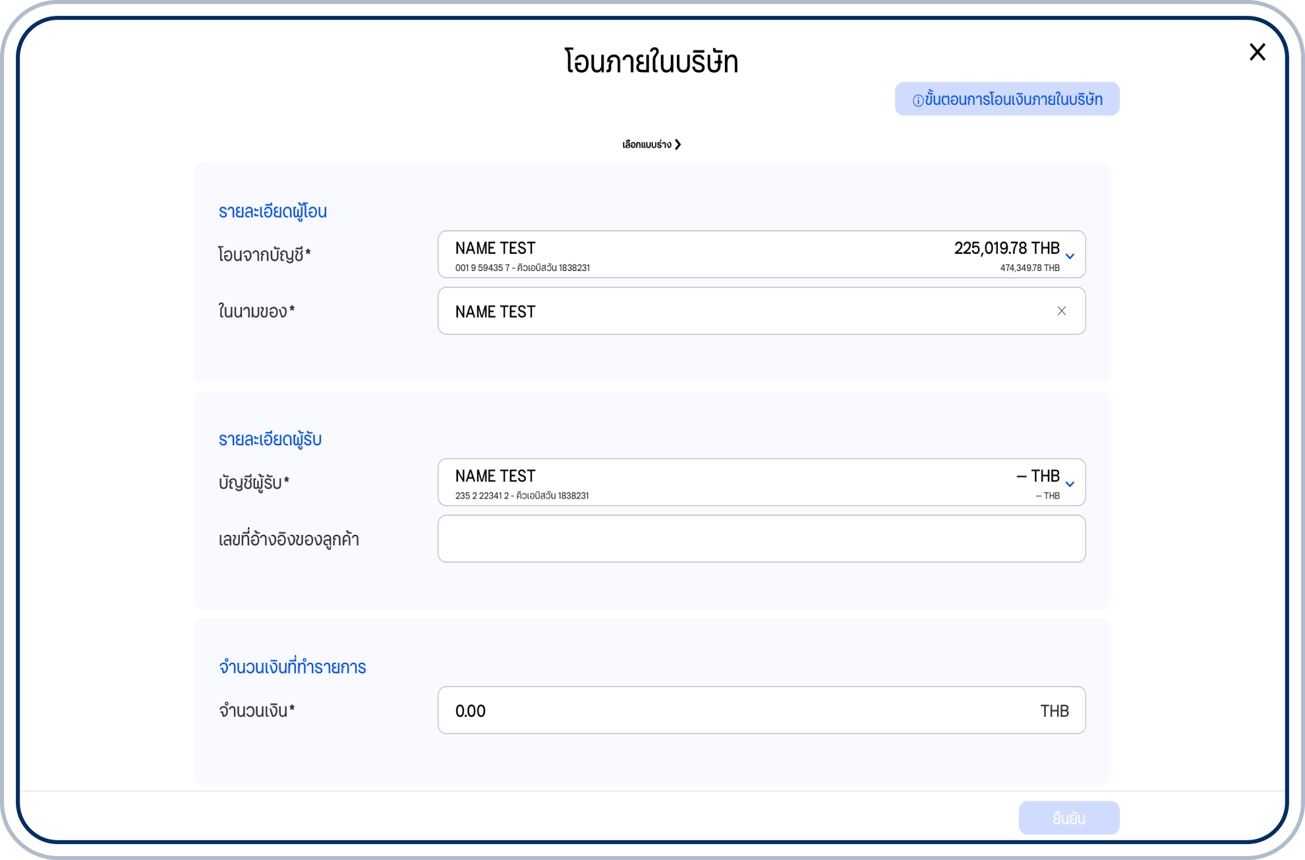
Task: Click the รายละเอียดผู้โอน section heading
Action: pyautogui.click(x=273, y=212)
